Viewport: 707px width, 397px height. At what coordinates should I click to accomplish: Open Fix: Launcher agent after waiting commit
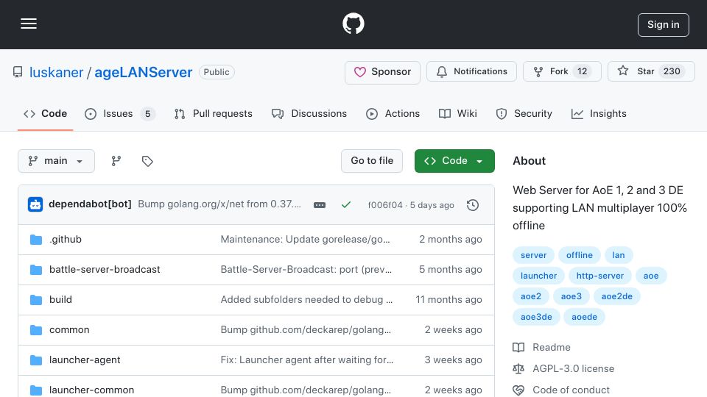[x=307, y=360]
